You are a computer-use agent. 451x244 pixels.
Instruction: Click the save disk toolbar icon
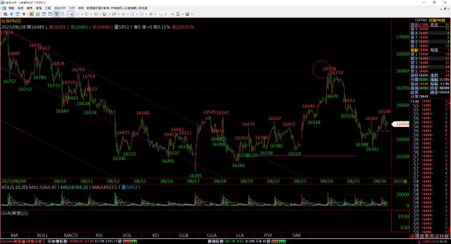tap(187, 14)
